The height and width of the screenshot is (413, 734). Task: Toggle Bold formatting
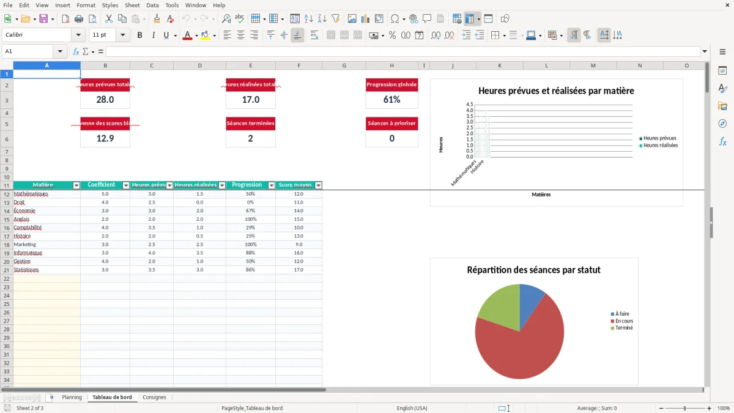click(139, 35)
